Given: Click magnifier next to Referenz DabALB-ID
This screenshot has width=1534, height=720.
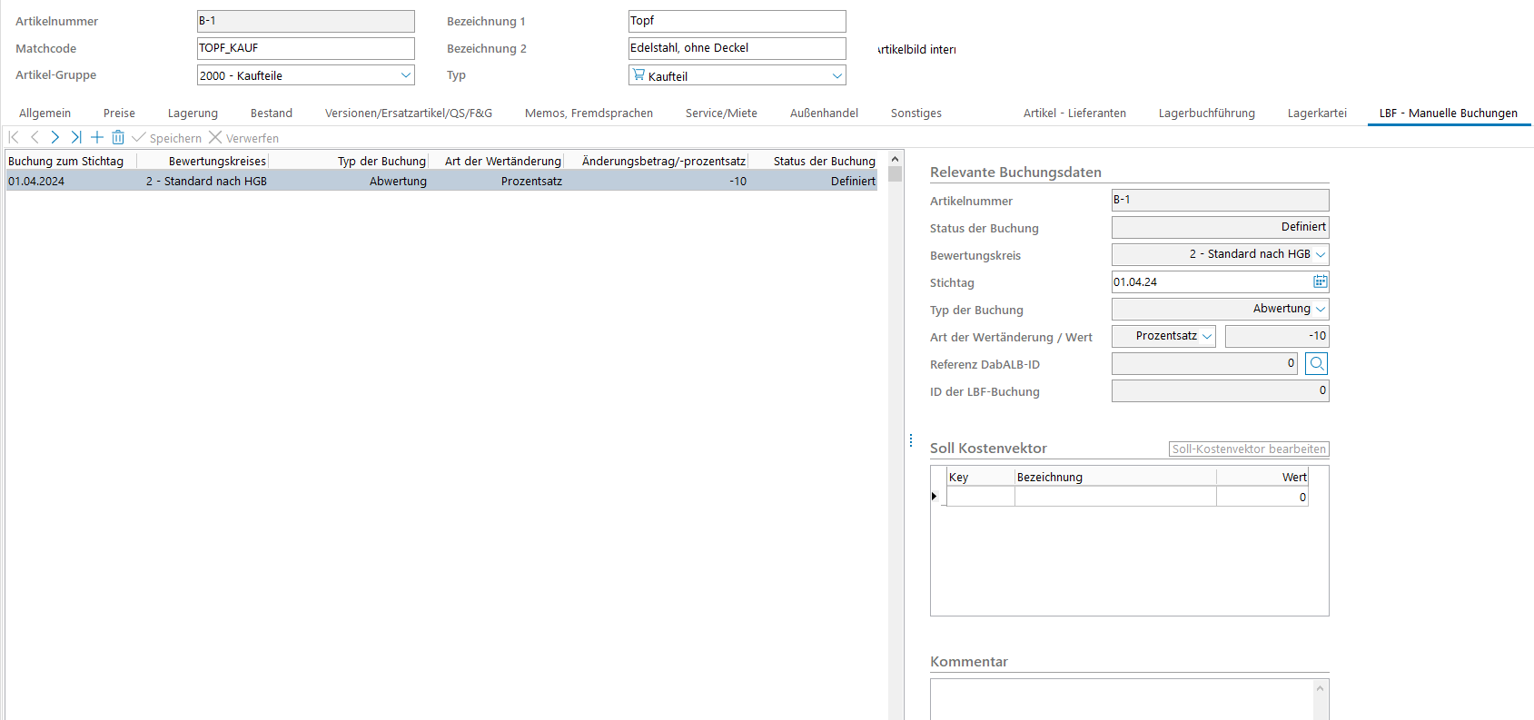Looking at the screenshot, I should 1316,363.
